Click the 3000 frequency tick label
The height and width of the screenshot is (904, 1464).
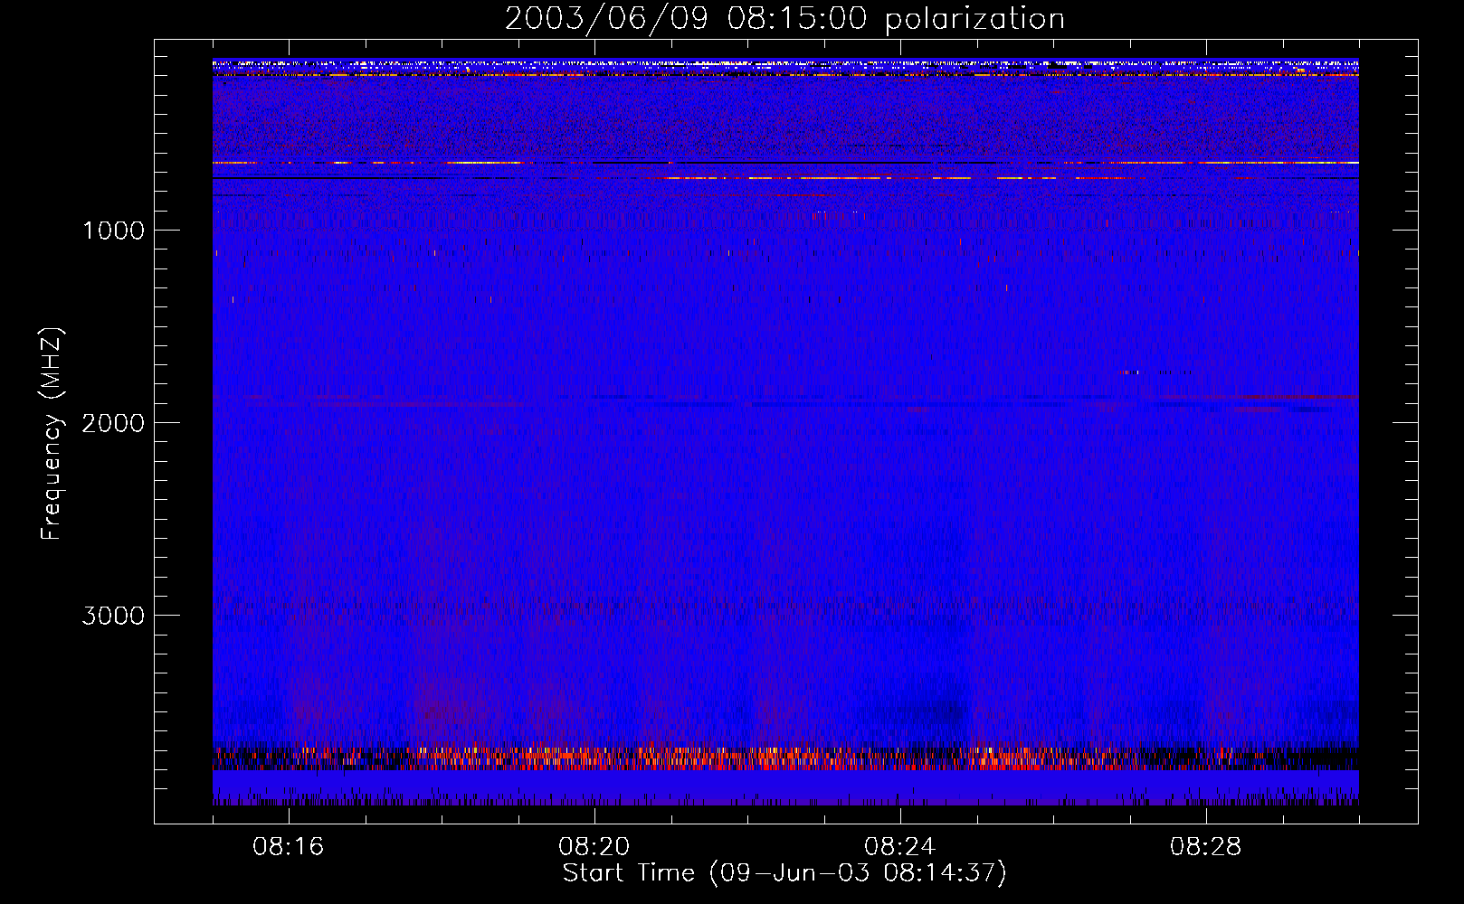pos(113,616)
